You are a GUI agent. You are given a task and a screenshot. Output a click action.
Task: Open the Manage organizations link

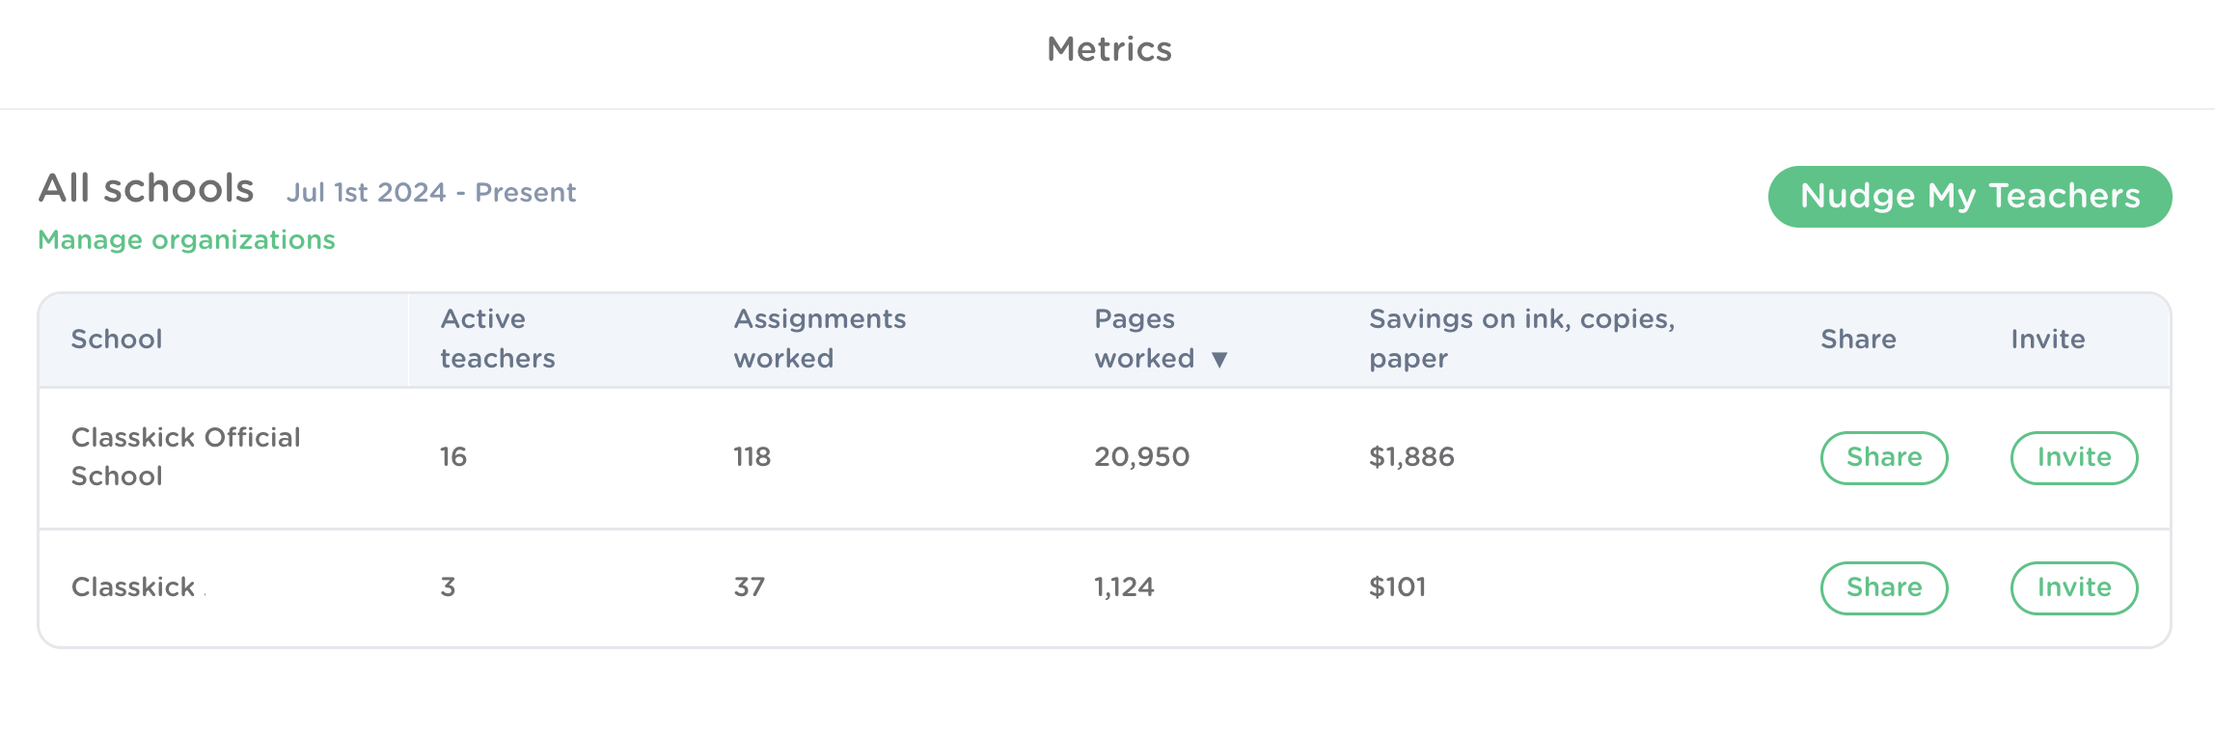pyautogui.click(x=186, y=240)
